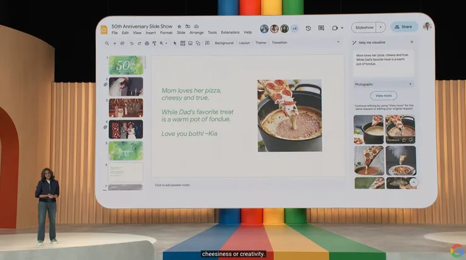Print the presentation
Image resolution: width=466 pixels, height=260 pixels.
[x=147, y=43]
